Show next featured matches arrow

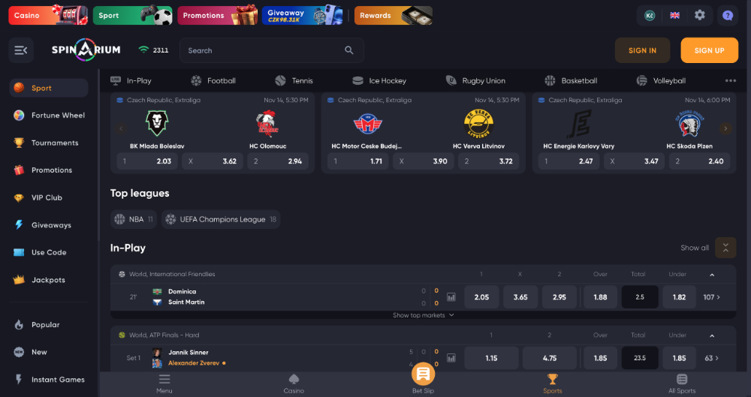[x=725, y=128]
